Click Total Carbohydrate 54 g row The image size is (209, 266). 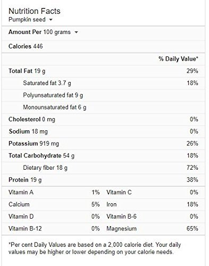click(103, 156)
